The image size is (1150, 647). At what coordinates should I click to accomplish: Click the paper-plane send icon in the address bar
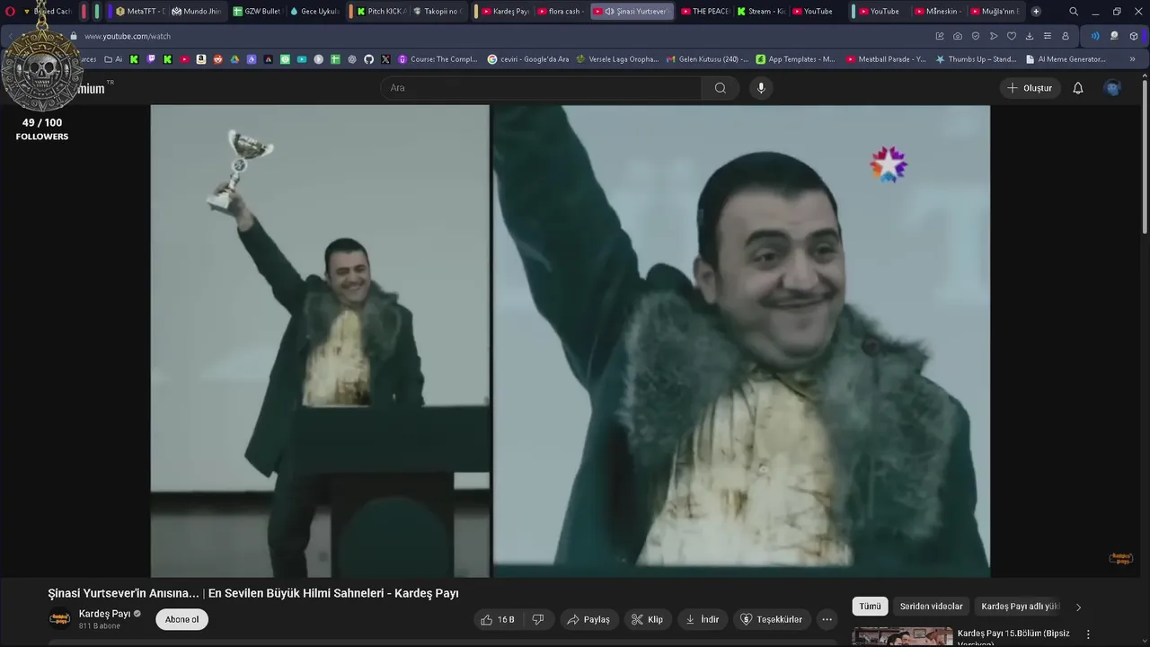click(994, 36)
